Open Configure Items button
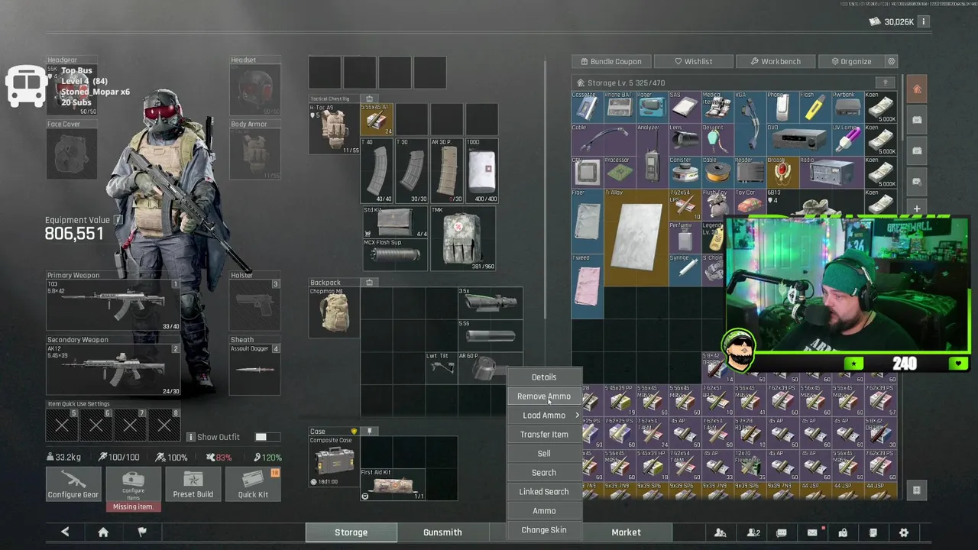 point(133,484)
